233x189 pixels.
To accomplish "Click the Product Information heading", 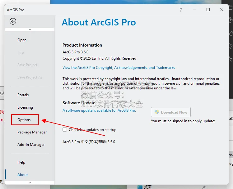I will pyautogui.click(x=82, y=45).
